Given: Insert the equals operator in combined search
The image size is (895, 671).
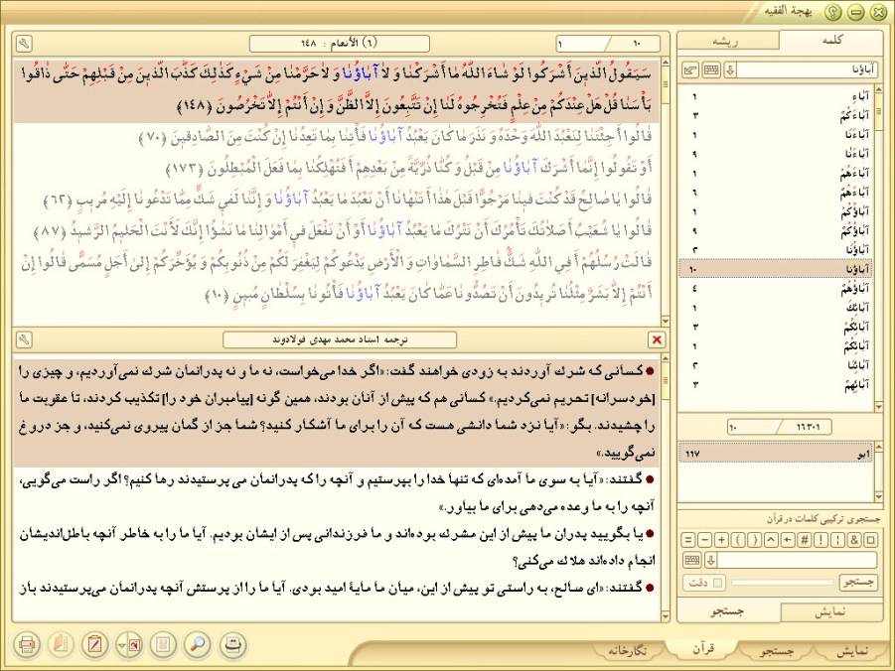Looking at the screenshot, I should pyautogui.click(x=688, y=540).
